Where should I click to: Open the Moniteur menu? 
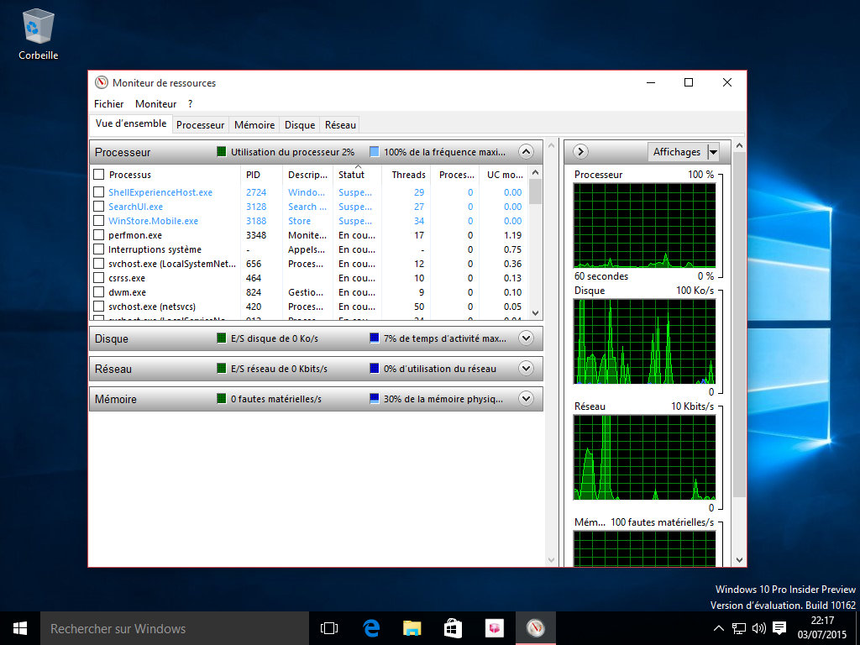(x=156, y=103)
